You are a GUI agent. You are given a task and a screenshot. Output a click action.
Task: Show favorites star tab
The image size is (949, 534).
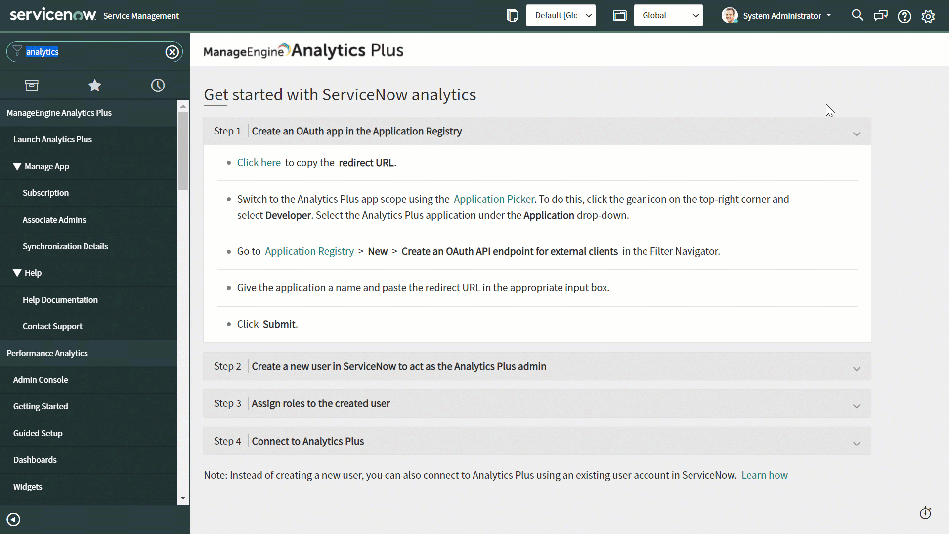(x=95, y=86)
